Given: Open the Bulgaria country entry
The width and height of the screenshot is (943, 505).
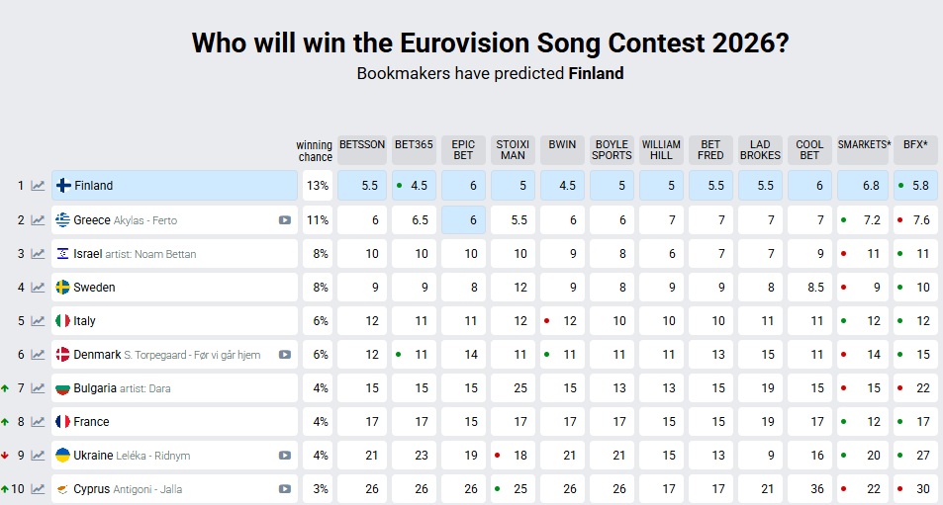Looking at the screenshot, I should (x=95, y=388).
